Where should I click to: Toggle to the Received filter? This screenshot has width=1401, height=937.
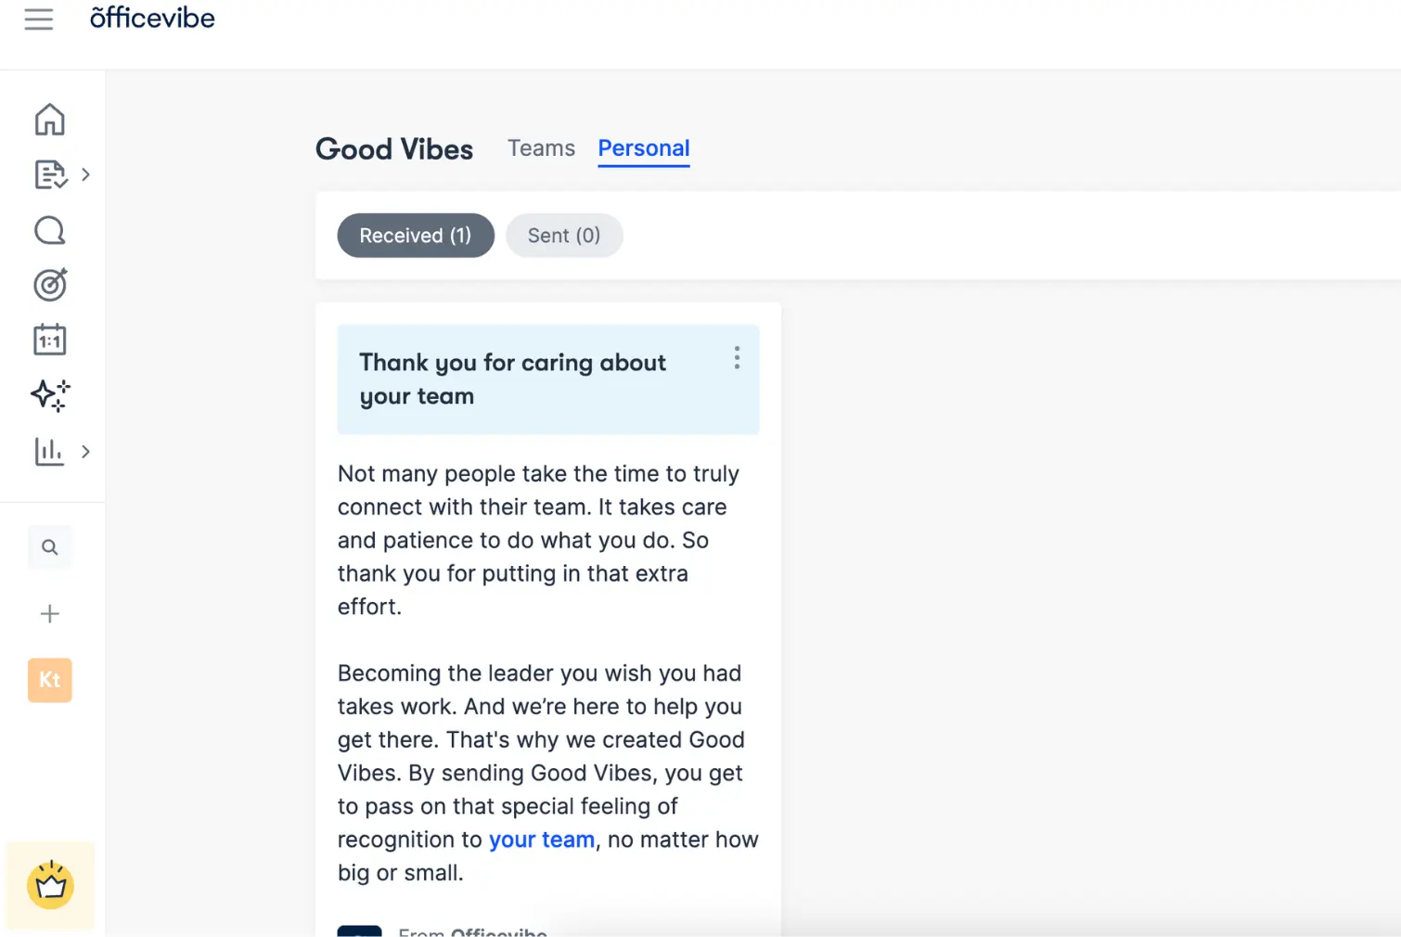415,235
